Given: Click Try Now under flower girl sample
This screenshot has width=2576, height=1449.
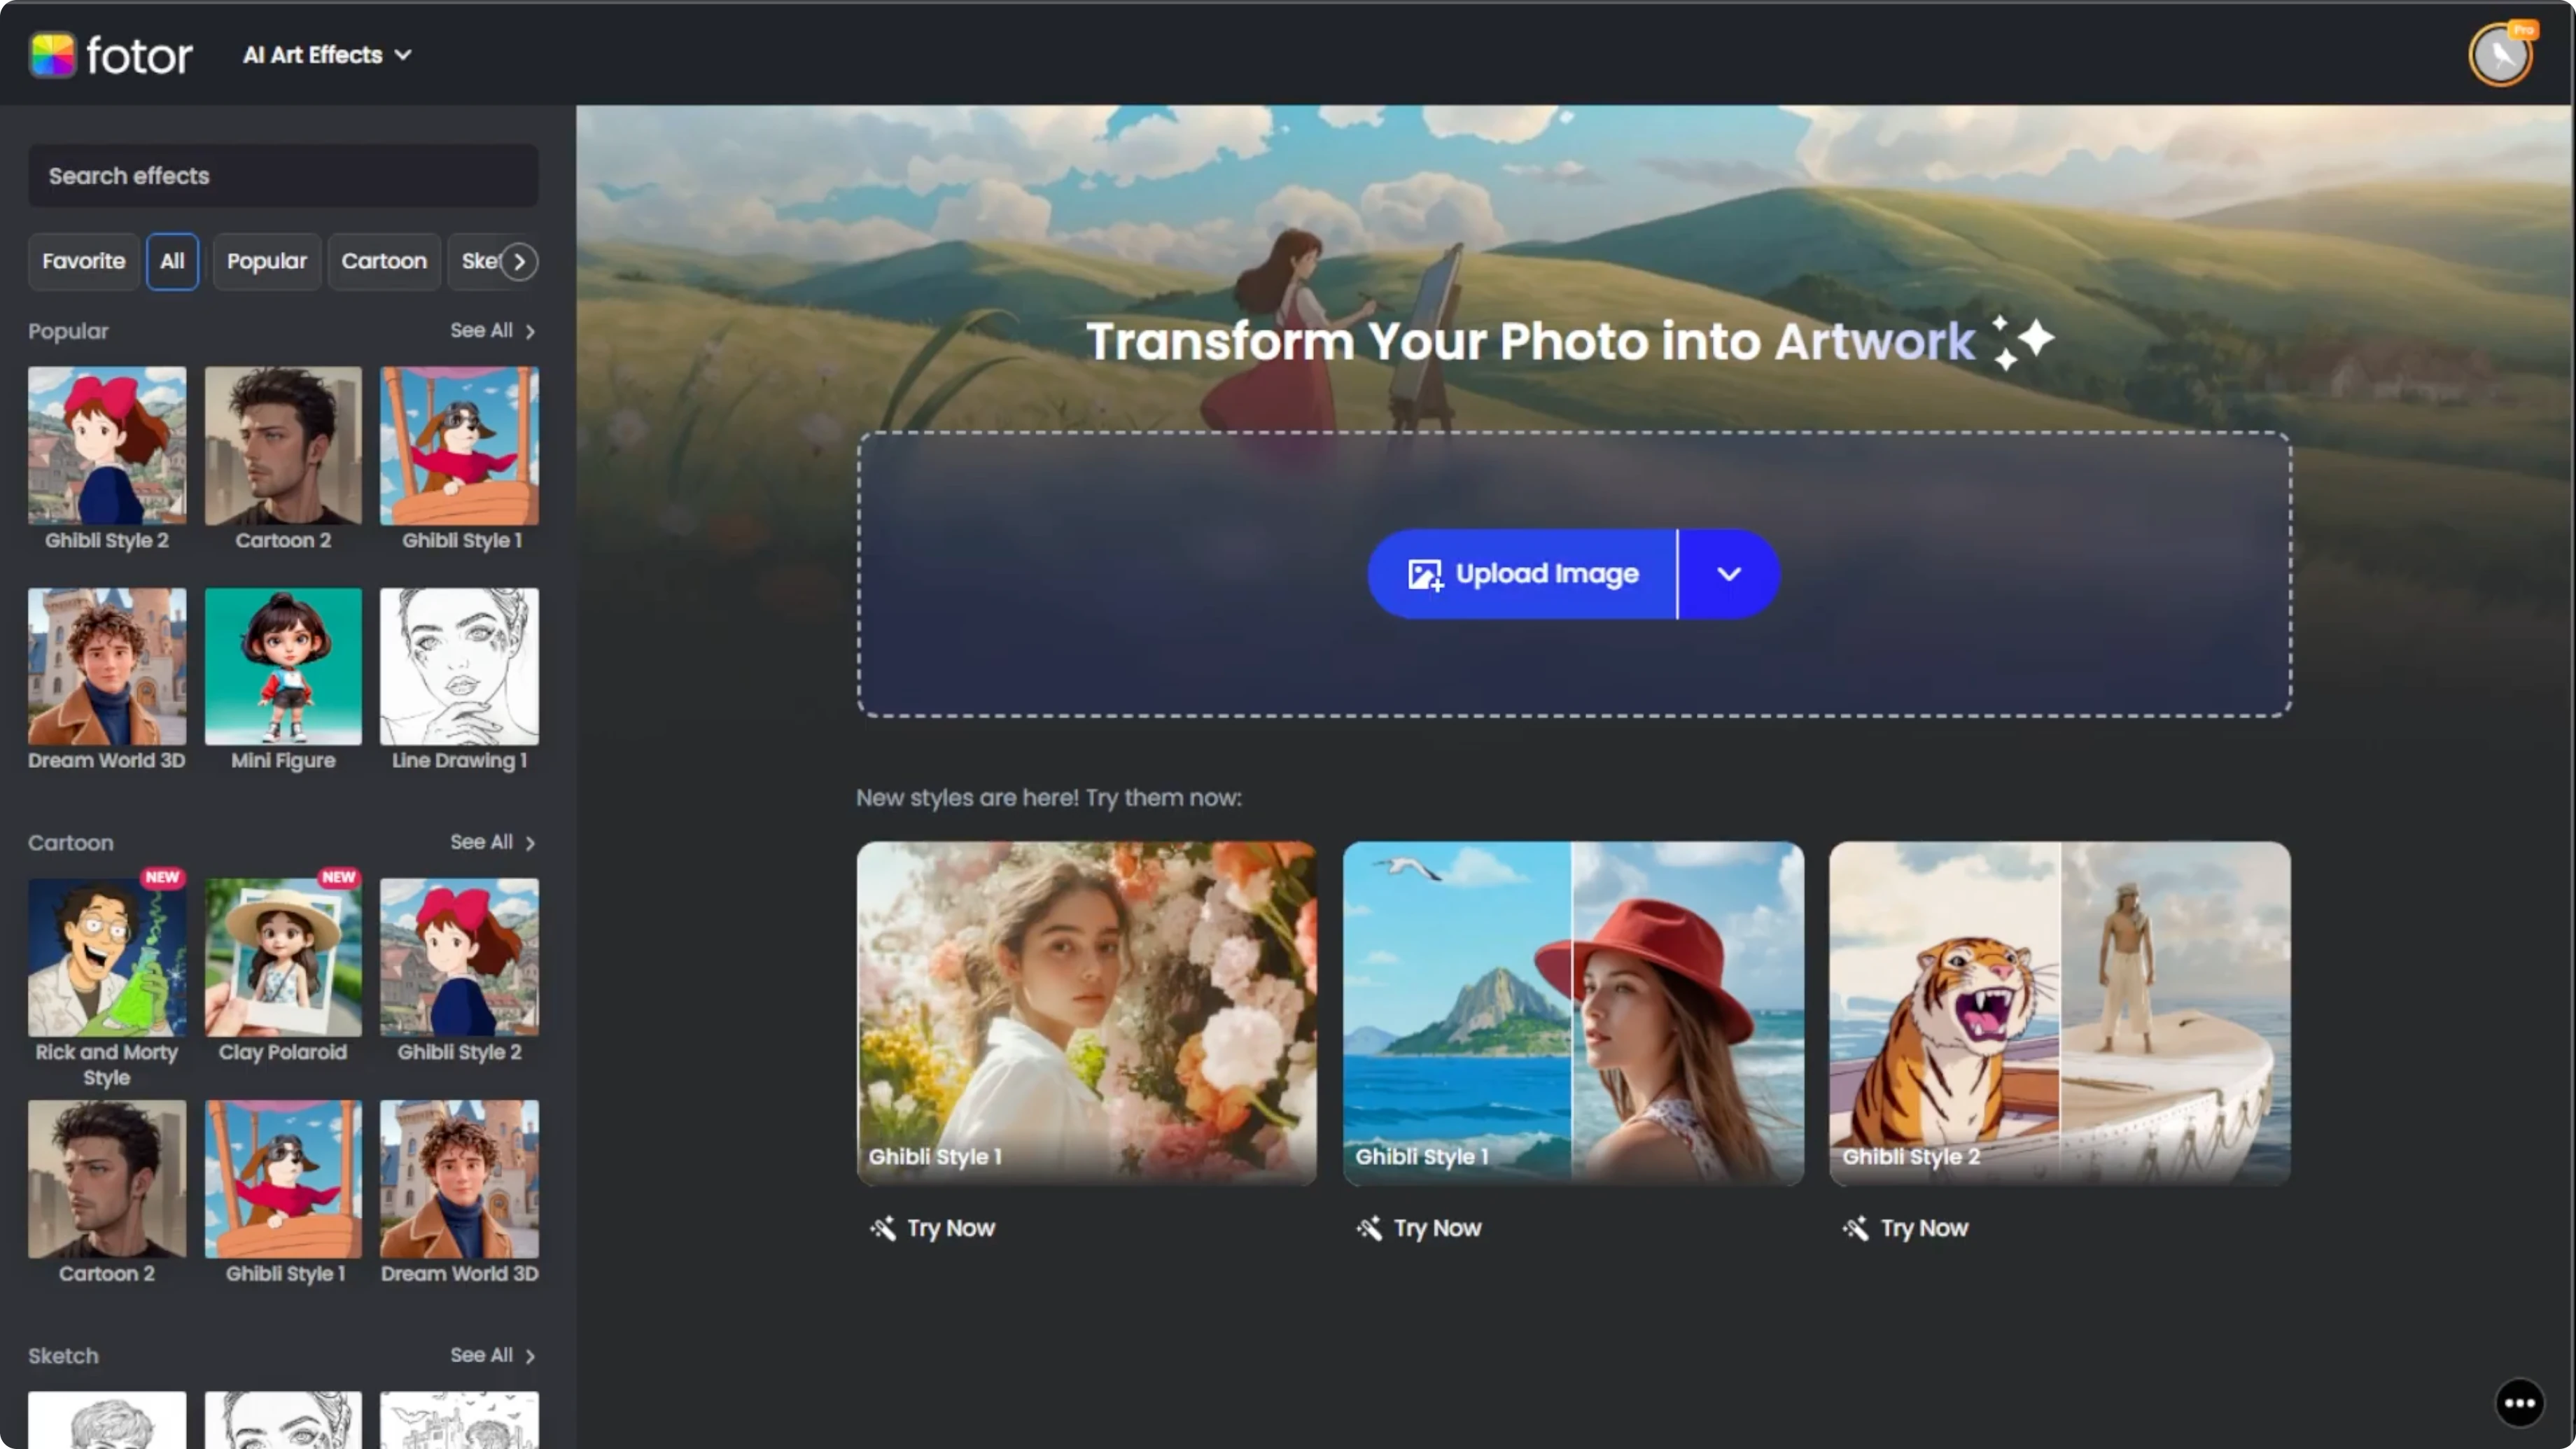Looking at the screenshot, I should pyautogui.click(x=932, y=1228).
